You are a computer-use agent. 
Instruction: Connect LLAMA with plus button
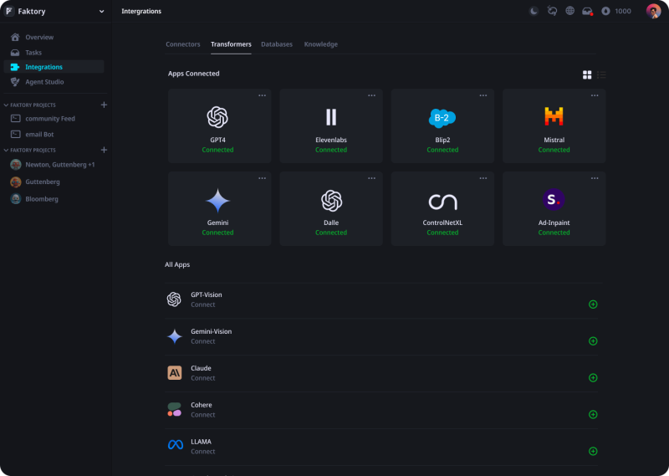pyautogui.click(x=593, y=451)
